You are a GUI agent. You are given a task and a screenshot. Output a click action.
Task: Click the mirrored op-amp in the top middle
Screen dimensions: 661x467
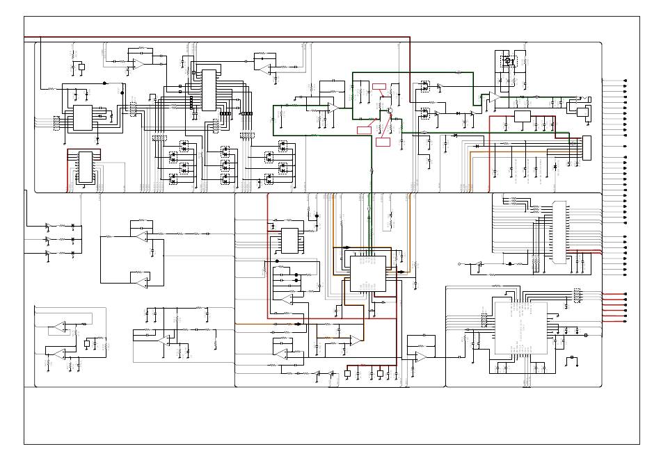(x=264, y=68)
